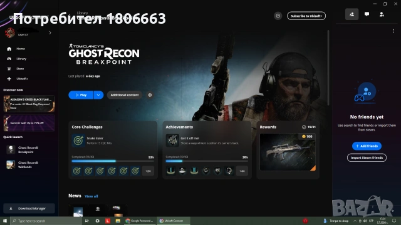The width and height of the screenshot is (401, 225).
Task: Open Additional content
Action: (x=125, y=95)
